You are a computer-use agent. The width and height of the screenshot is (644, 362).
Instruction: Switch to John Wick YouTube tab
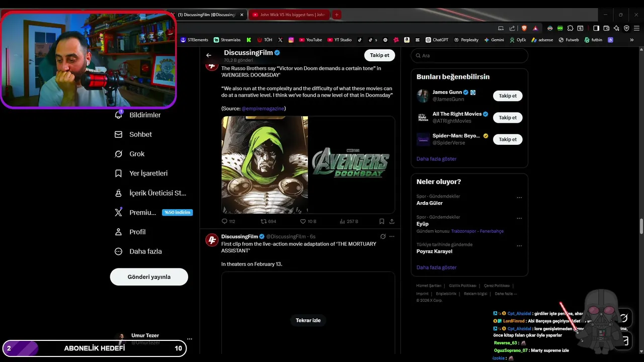pyautogui.click(x=288, y=15)
